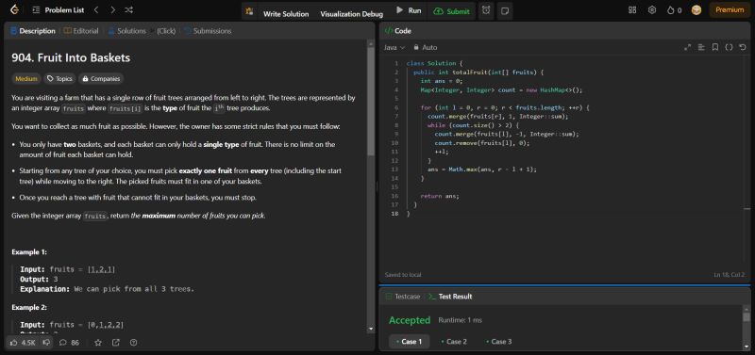This screenshot has height=355, width=755.
Task: Open the Java language dropdown
Action: 394,47
